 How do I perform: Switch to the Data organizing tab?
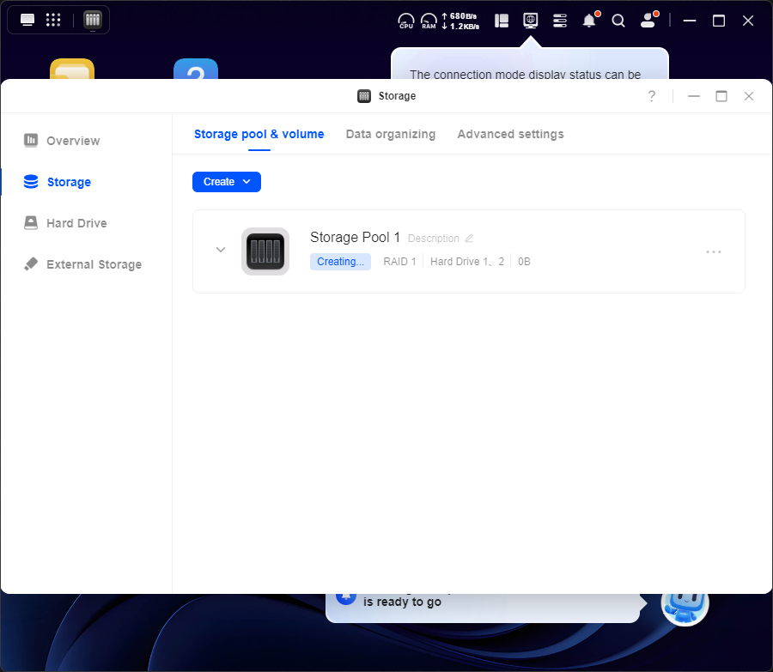[390, 134]
